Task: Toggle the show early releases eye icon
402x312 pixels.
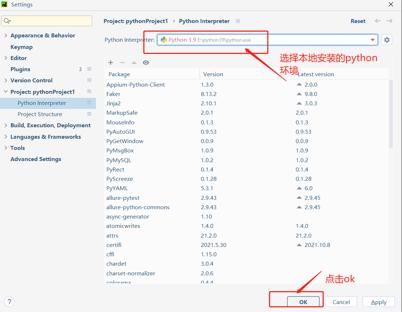Action: pyautogui.click(x=146, y=63)
